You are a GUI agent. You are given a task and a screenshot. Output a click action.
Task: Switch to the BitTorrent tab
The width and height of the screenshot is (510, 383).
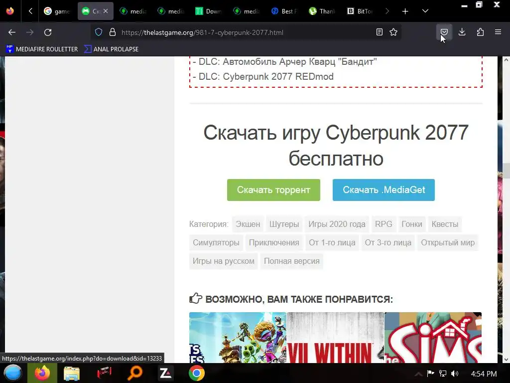point(360,11)
